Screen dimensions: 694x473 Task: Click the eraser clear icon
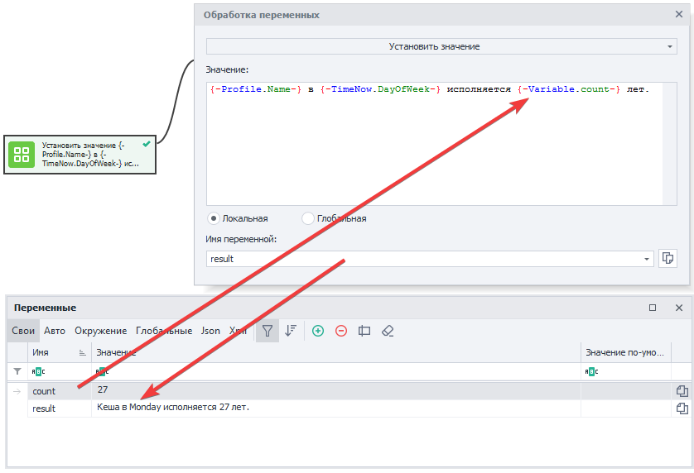(x=387, y=331)
